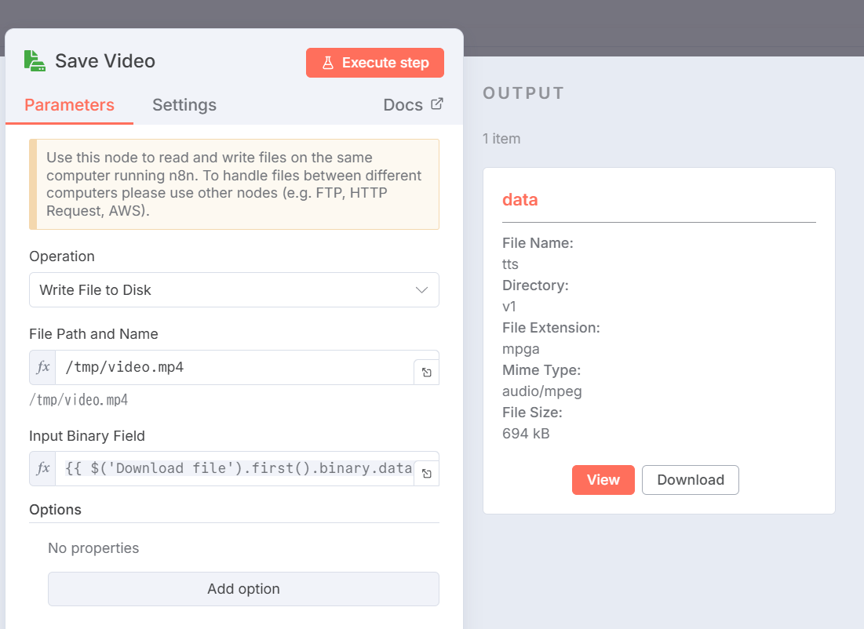Image resolution: width=864 pixels, height=629 pixels.
Task: Click the fx icon beside /tmp/video.mp4
Action: point(43,367)
